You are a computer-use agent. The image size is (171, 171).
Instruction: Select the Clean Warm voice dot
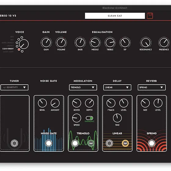pos(22,51)
